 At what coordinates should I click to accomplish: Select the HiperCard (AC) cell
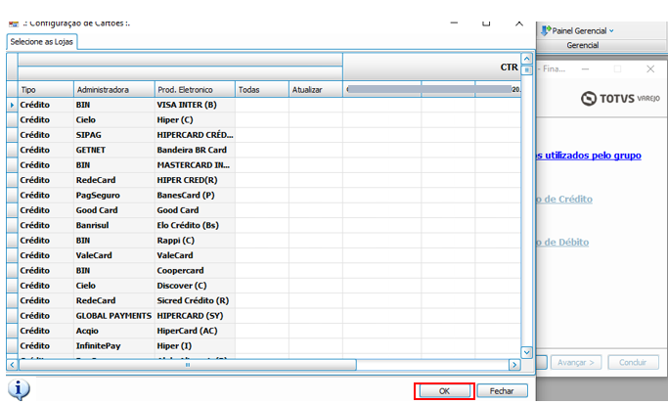[x=195, y=331]
